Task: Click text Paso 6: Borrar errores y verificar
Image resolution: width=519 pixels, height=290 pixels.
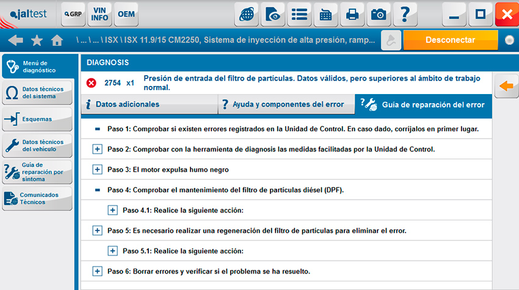Action: 209,272
